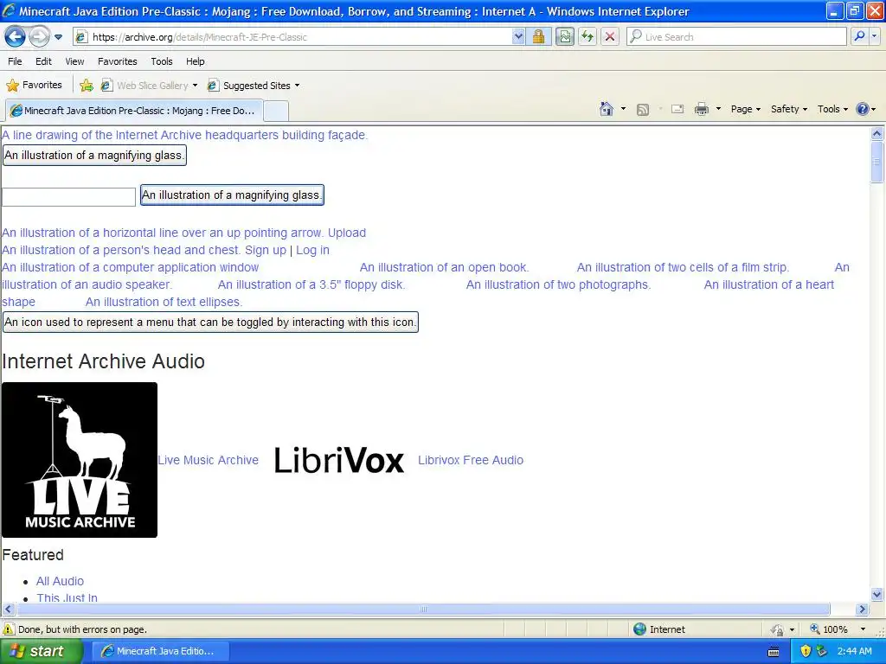Click the Home icon in command bar
886x664 pixels.
pyautogui.click(x=607, y=109)
